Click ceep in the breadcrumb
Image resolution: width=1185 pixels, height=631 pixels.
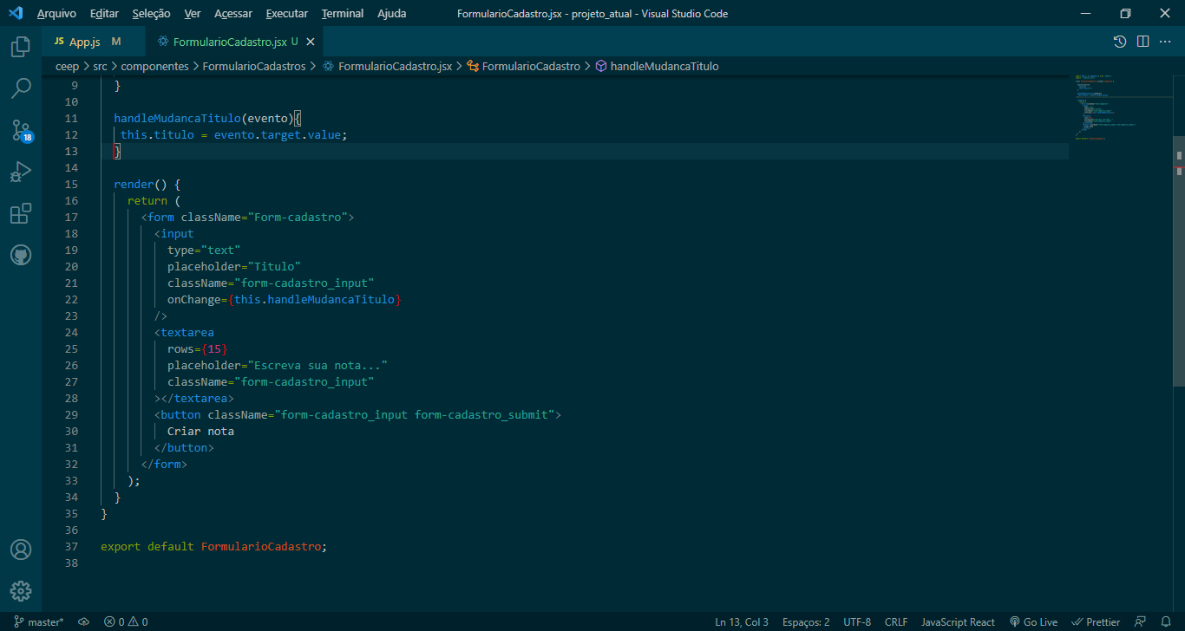[x=67, y=66]
